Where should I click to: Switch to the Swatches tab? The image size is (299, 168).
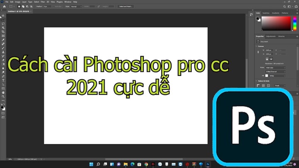point(266,13)
